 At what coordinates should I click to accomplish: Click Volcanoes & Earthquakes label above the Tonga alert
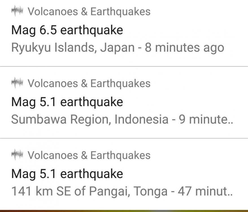click(89, 155)
